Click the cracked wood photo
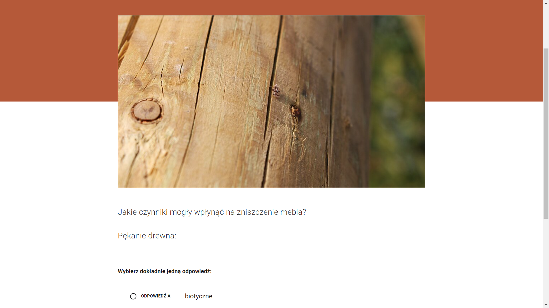The width and height of the screenshot is (549, 308). [x=271, y=102]
